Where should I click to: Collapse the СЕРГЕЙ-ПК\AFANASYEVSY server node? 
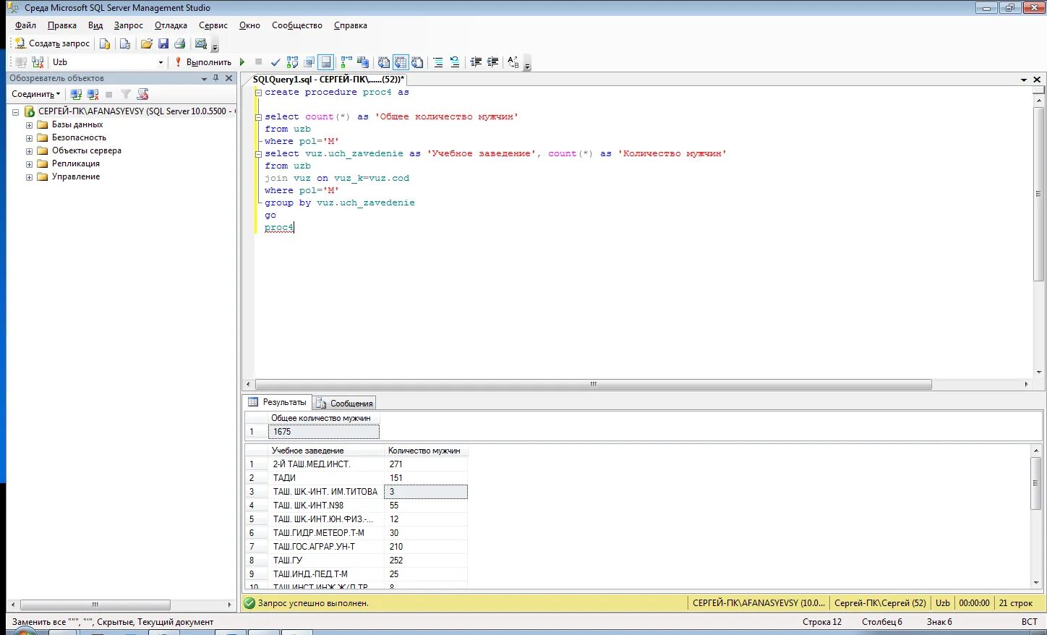tap(15, 112)
